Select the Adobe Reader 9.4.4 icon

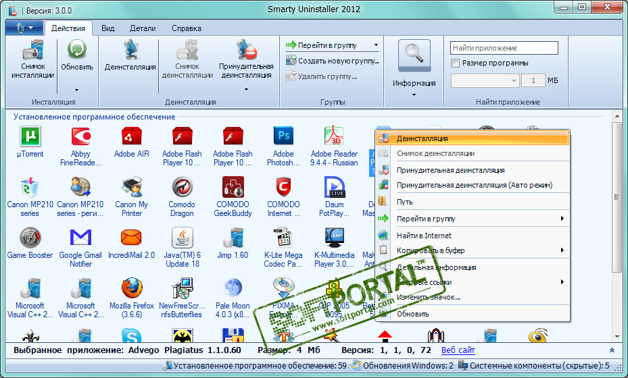point(334,136)
